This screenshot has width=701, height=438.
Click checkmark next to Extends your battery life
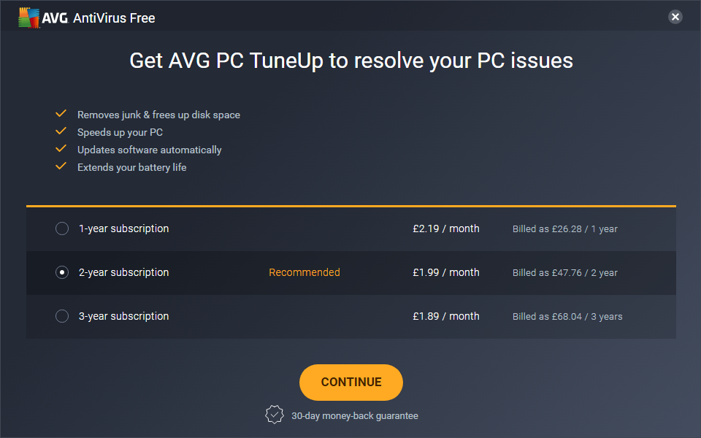(61, 166)
